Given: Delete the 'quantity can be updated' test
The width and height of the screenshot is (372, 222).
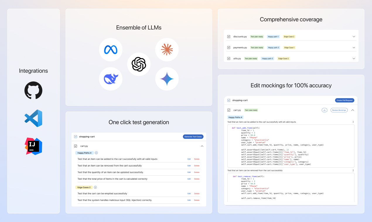Looking at the screenshot, I should (197, 172).
